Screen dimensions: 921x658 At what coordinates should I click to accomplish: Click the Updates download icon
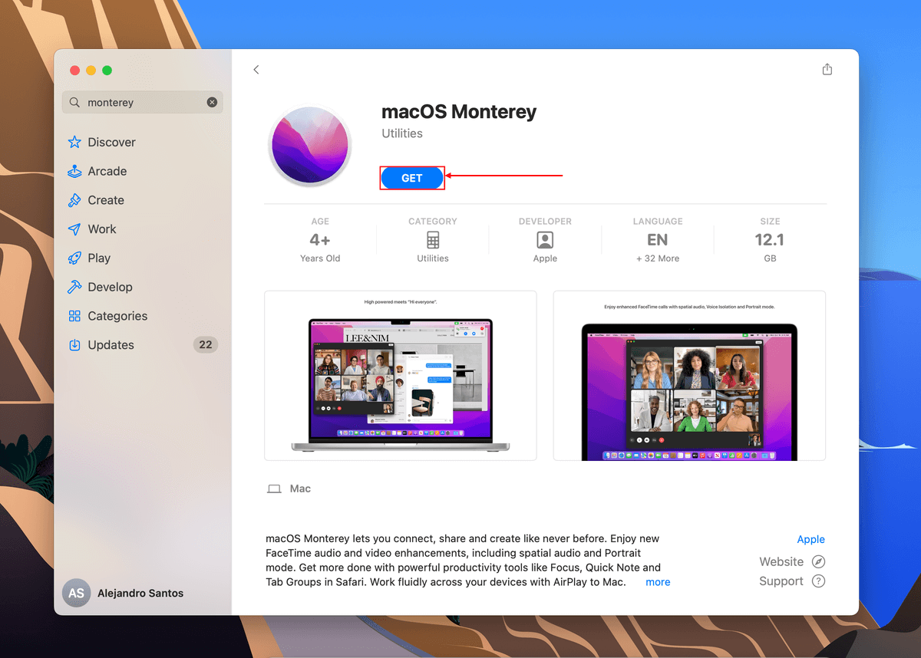(74, 345)
